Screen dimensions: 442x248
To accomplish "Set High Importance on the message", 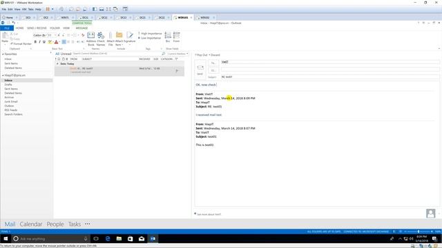I will [x=151, y=34].
